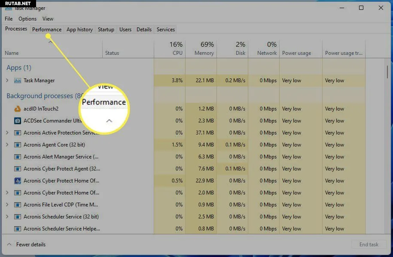Select the Acronis File Level CDP icon
Viewport: 393px width, 257px height.
[18, 205]
